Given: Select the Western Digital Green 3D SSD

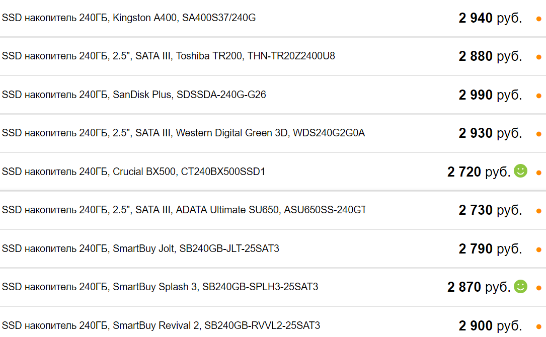Looking at the screenshot, I should [x=183, y=133].
